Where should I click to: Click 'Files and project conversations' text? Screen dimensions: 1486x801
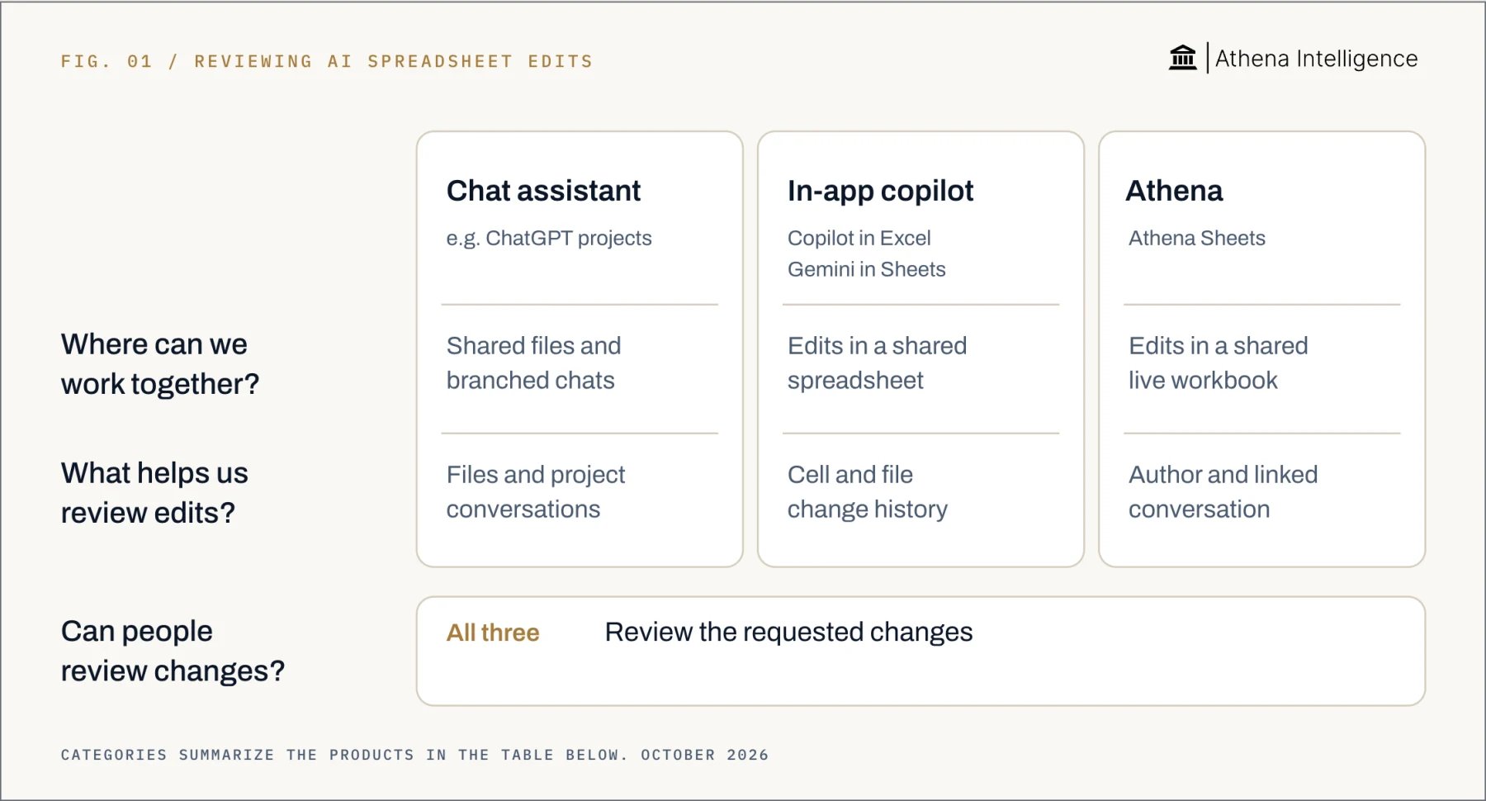tap(536, 492)
